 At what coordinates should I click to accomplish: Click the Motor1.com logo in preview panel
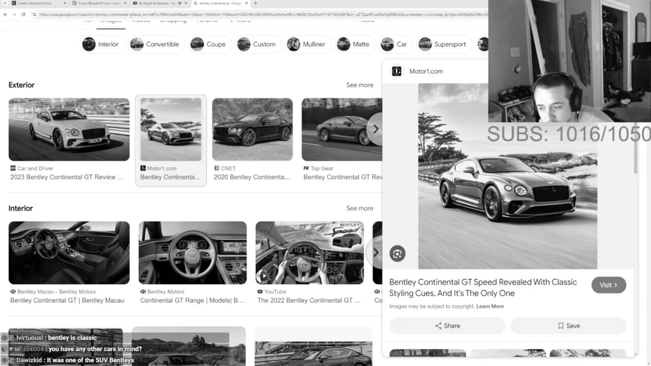click(397, 71)
